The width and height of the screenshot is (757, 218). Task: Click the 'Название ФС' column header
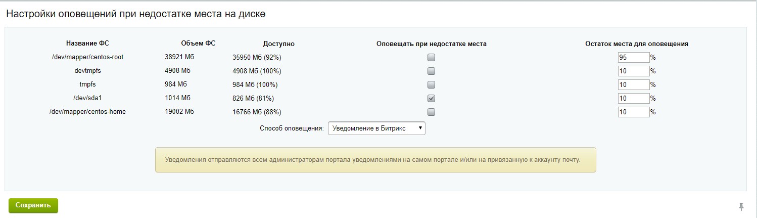tap(87, 43)
